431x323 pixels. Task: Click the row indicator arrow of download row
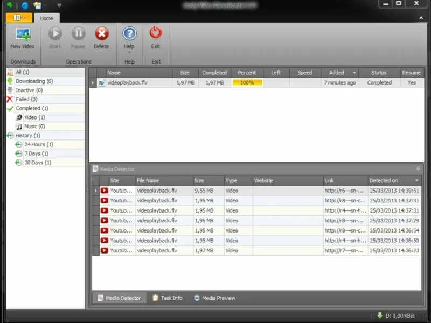[x=93, y=83]
